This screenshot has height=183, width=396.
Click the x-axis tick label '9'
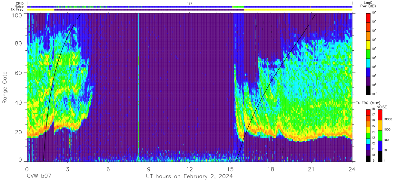tap(149, 169)
